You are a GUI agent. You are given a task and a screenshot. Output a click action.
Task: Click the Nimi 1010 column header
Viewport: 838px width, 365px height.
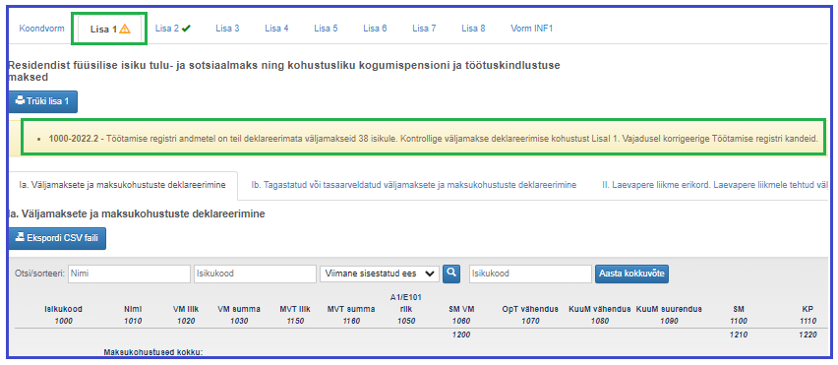(133, 315)
